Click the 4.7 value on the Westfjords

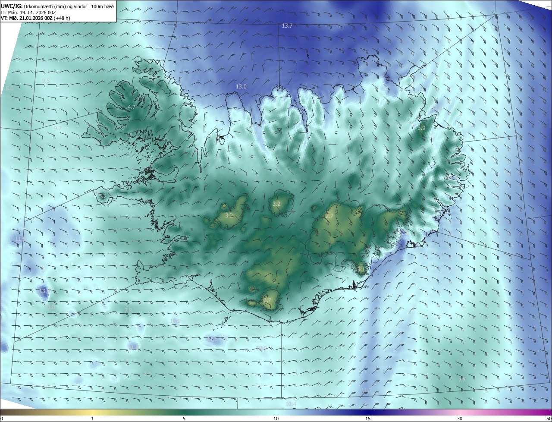(132, 107)
